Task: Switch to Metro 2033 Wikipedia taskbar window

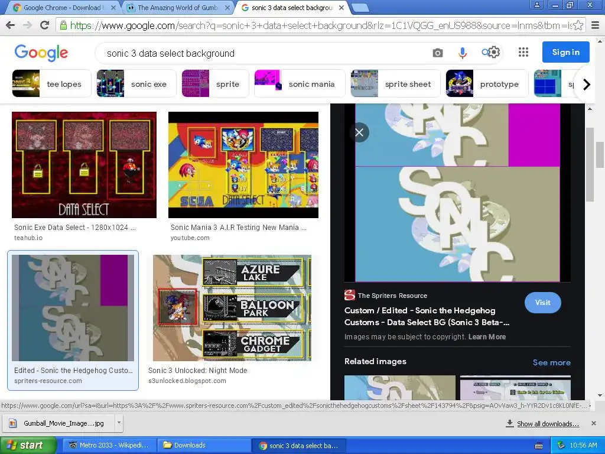Action: pyautogui.click(x=109, y=445)
